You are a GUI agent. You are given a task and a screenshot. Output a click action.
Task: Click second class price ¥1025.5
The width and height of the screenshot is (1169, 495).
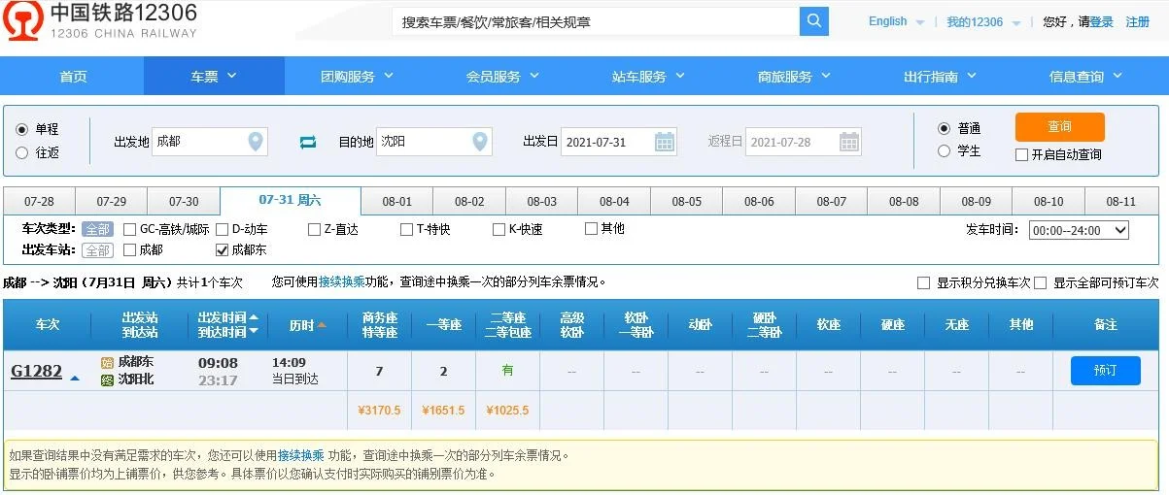(x=507, y=411)
